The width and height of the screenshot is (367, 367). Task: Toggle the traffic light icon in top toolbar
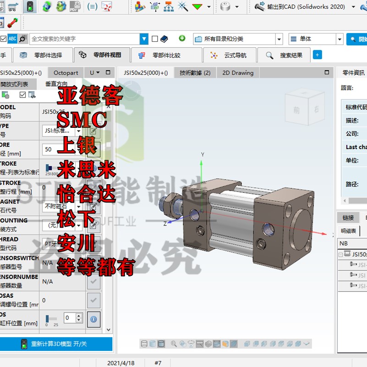pyautogui.click(x=30, y=6)
